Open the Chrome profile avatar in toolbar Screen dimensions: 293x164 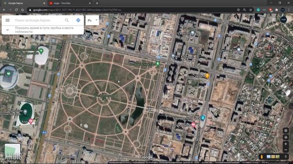click(x=283, y=10)
